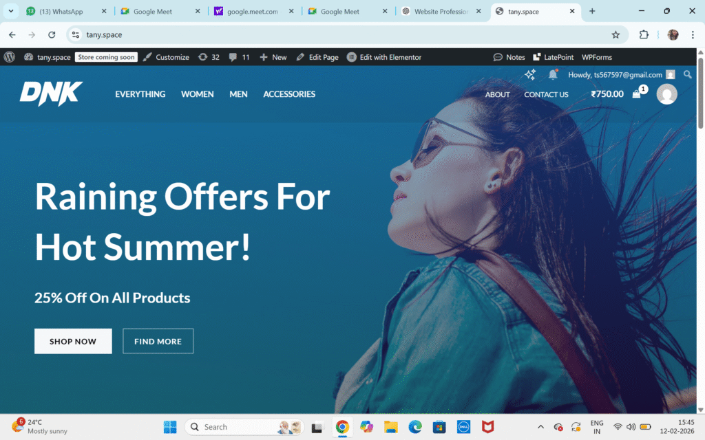Click the FIND MORE button
The width and height of the screenshot is (705, 440).
coord(158,341)
